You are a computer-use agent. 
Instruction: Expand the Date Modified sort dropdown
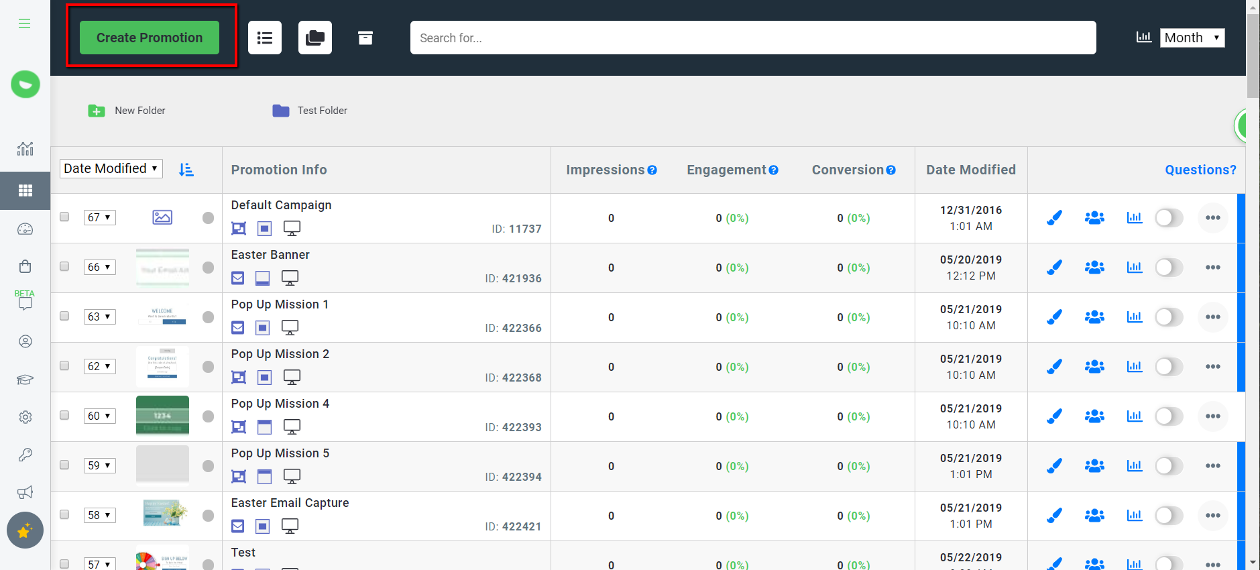111,168
